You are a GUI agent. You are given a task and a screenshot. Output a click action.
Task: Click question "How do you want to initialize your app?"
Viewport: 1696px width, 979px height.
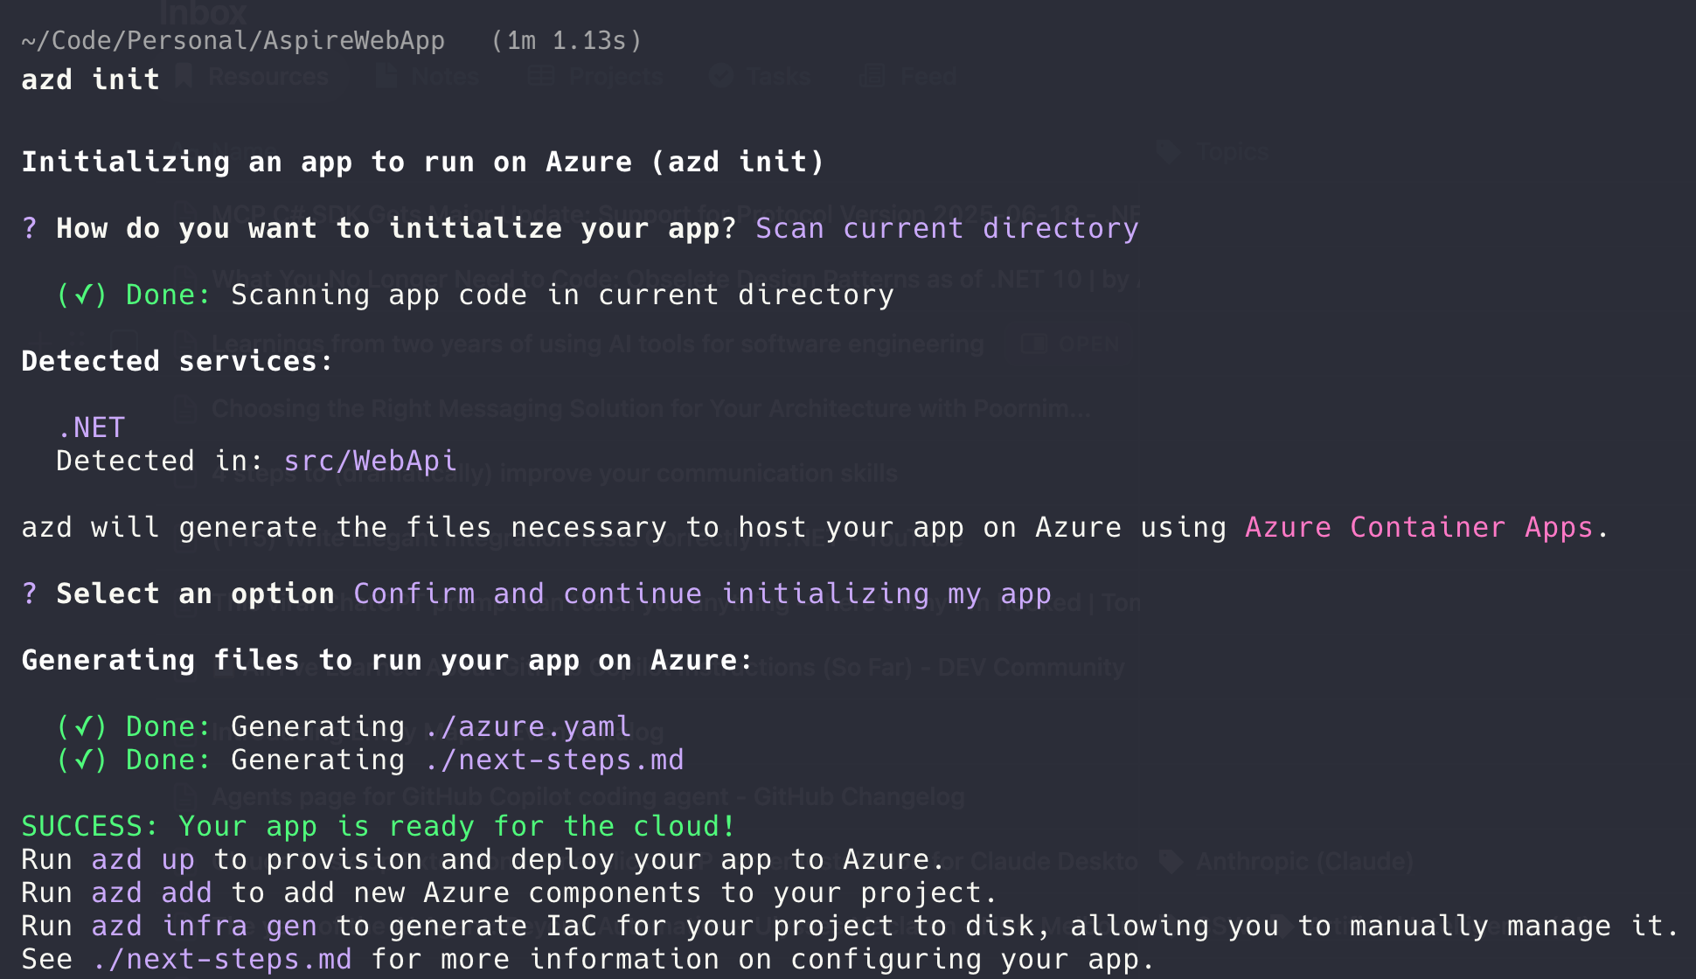(x=396, y=229)
